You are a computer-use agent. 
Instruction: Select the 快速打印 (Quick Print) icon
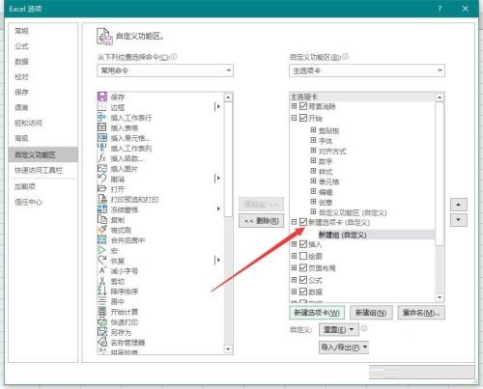pyautogui.click(x=102, y=321)
